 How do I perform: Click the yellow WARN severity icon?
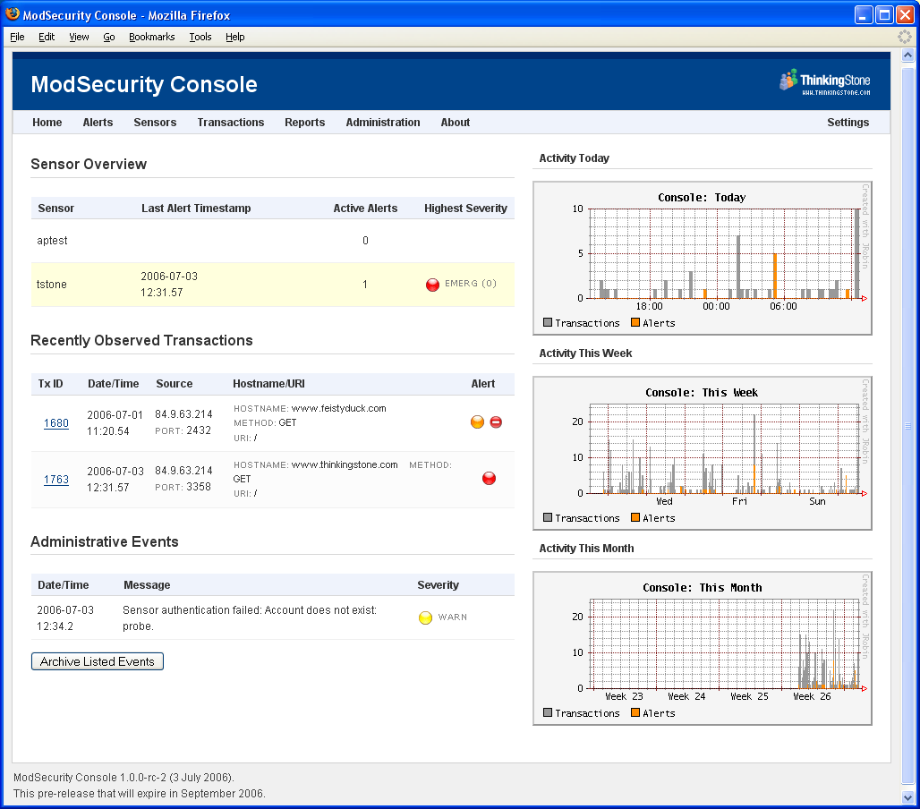[x=425, y=617]
